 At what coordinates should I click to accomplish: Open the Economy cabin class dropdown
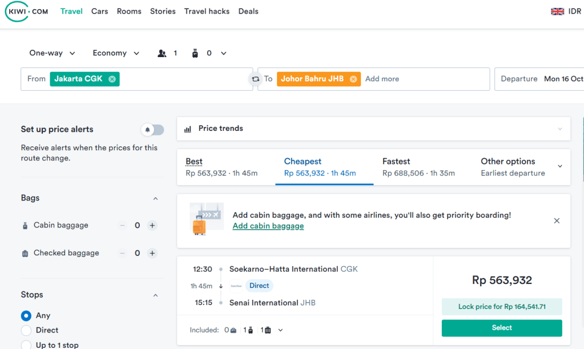point(116,53)
